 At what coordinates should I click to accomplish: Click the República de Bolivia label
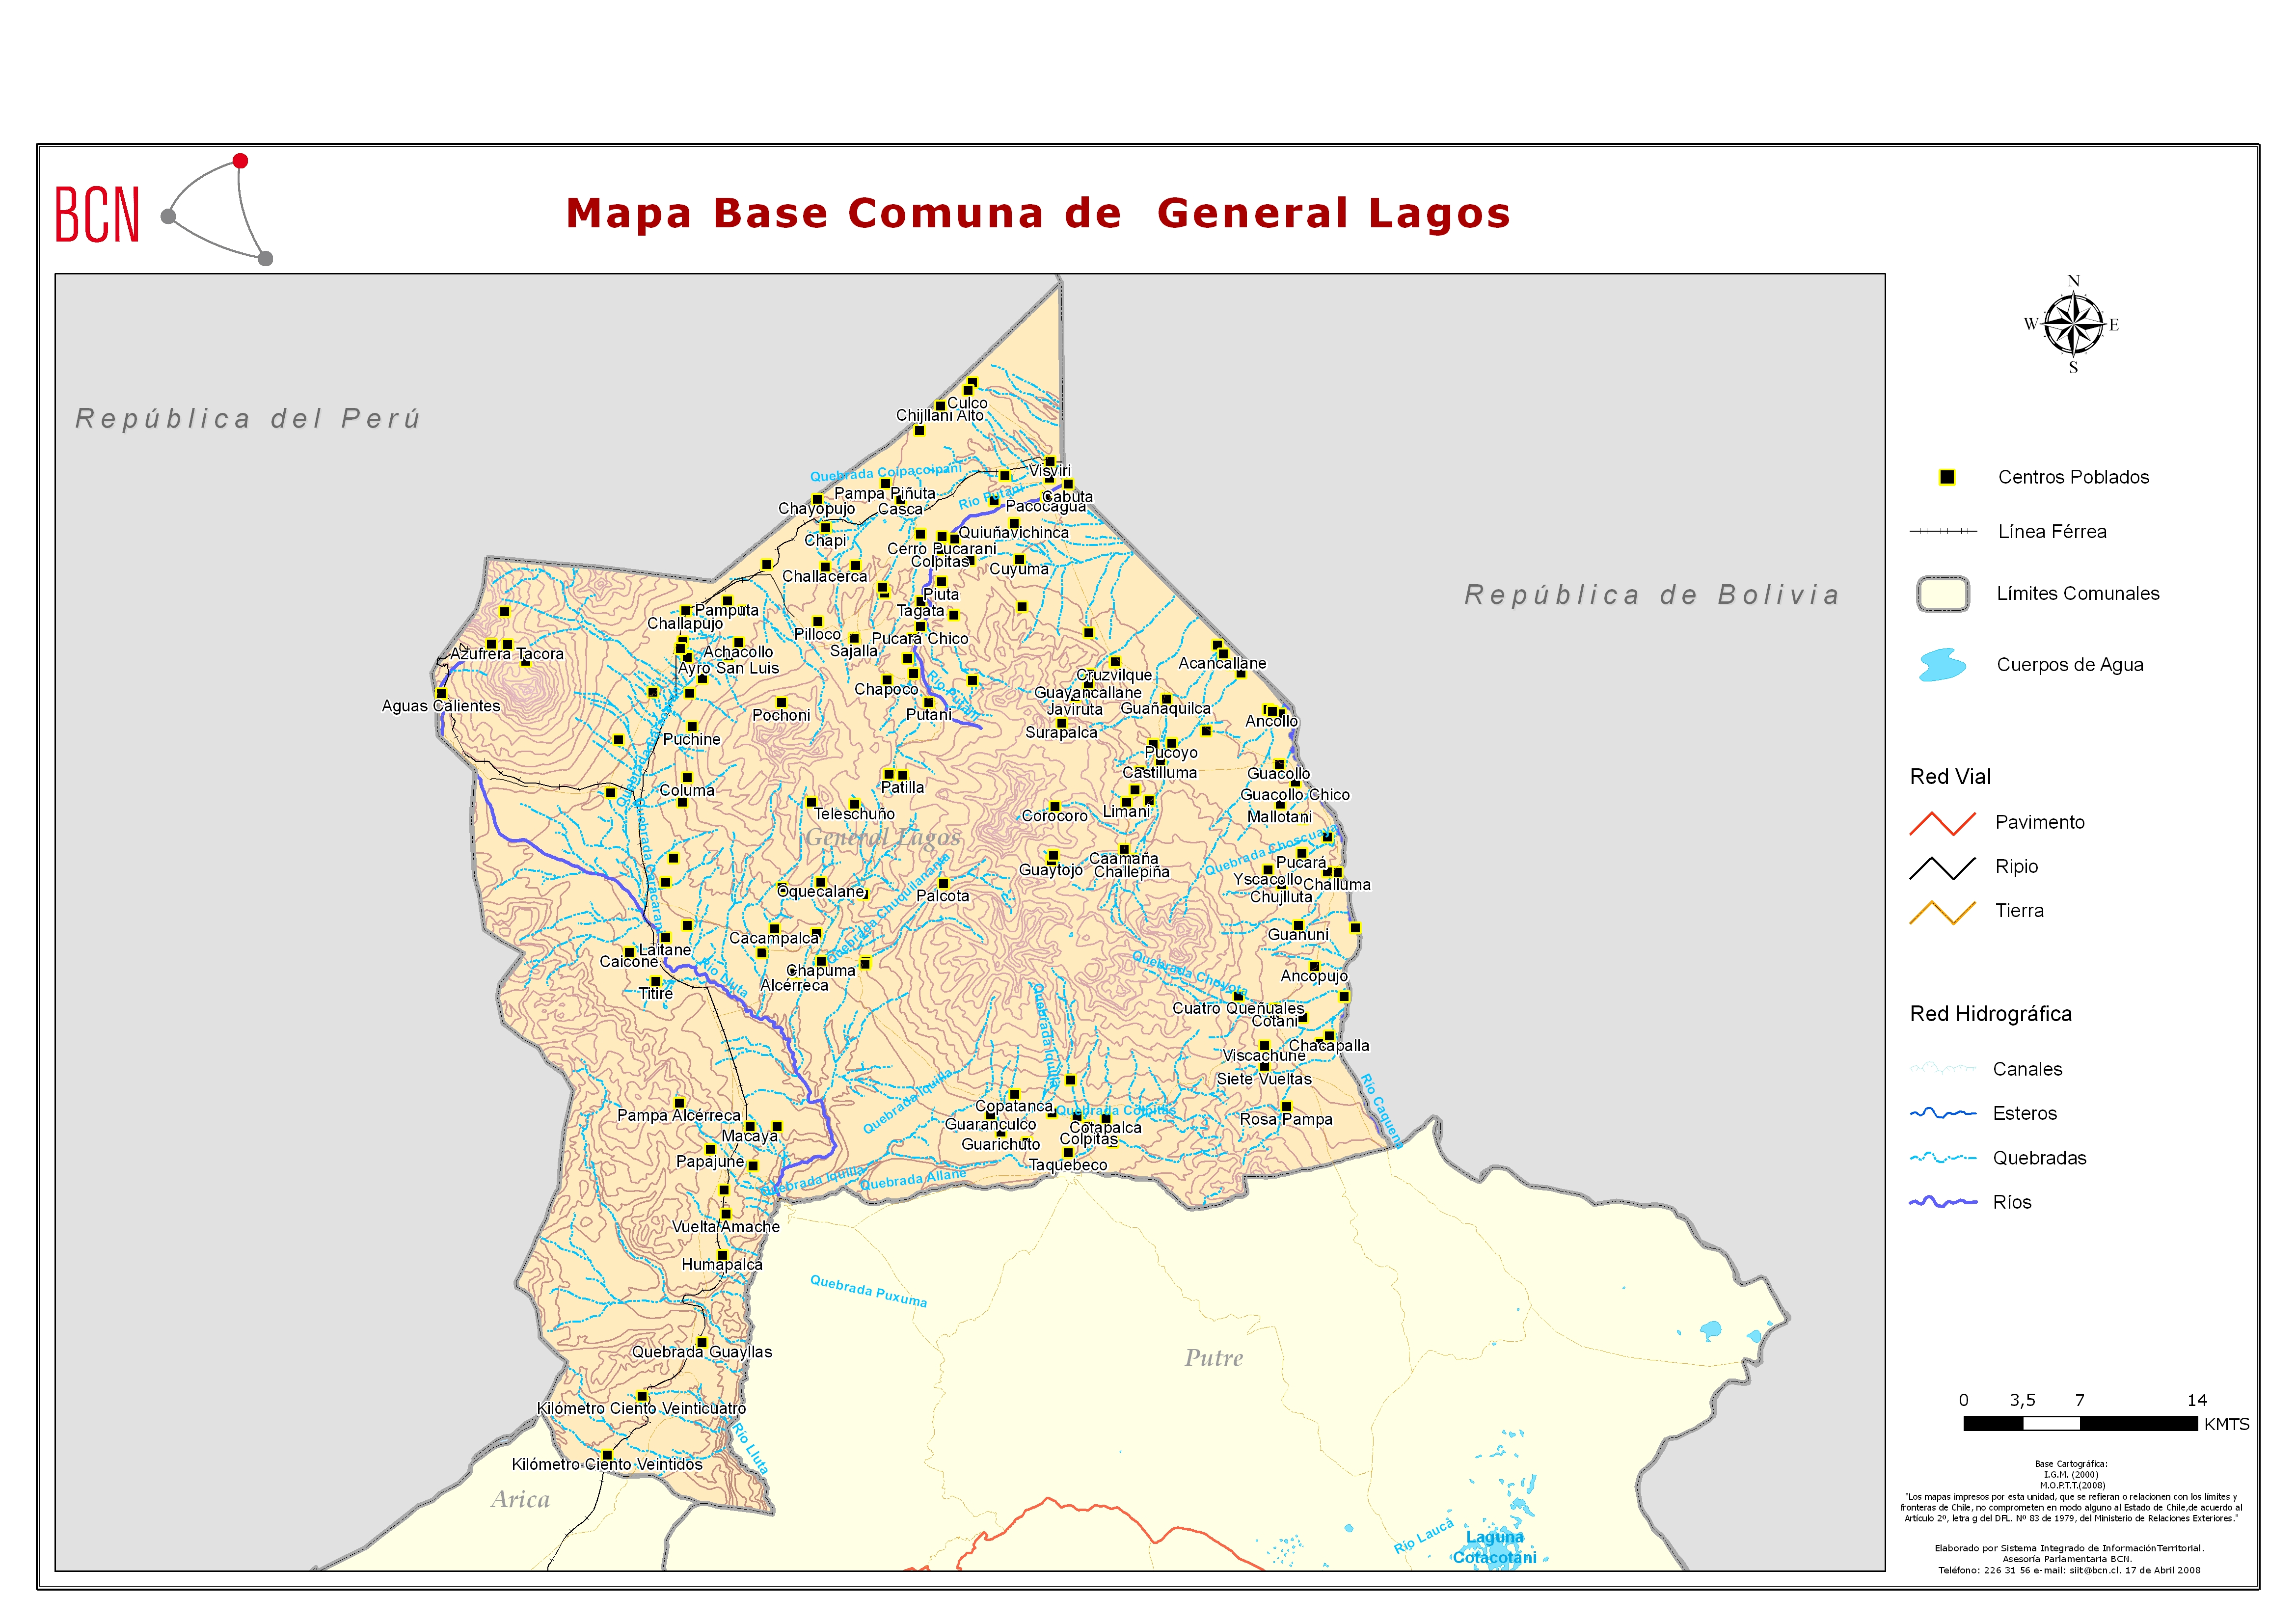click(x=1651, y=595)
